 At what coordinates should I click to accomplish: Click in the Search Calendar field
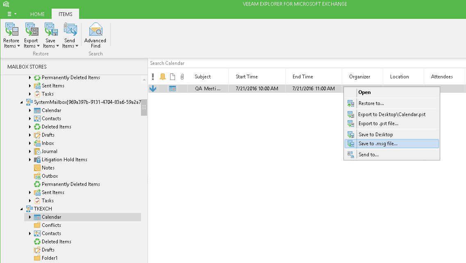click(x=307, y=63)
